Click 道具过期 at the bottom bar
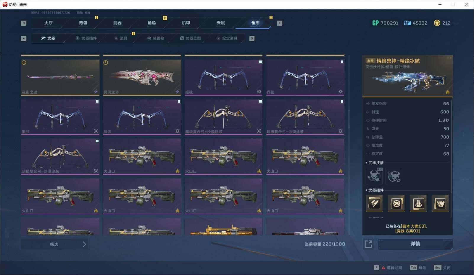Image resolution: width=474 pixels, height=275 pixels. click(394, 268)
